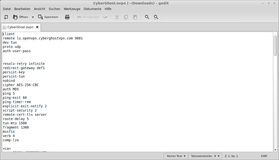Click the new document icon
The image size is (279, 160).
pos(6,17)
